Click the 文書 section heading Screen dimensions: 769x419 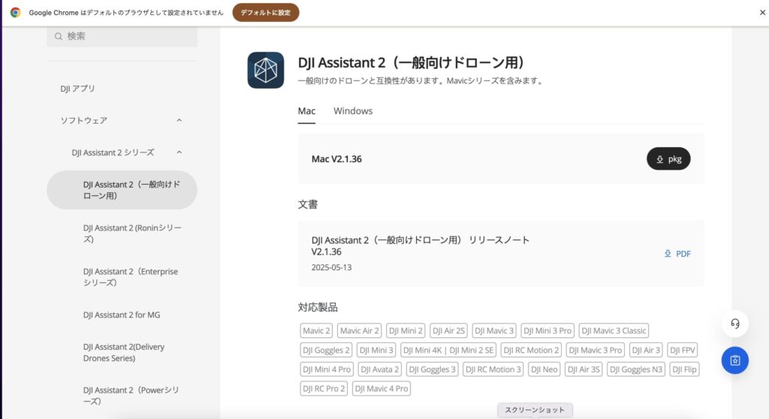pyautogui.click(x=307, y=204)
